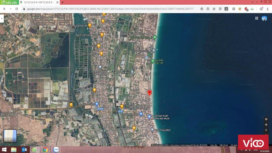
Task: Open Zalo from the taskbar
Action: [55, 149]
